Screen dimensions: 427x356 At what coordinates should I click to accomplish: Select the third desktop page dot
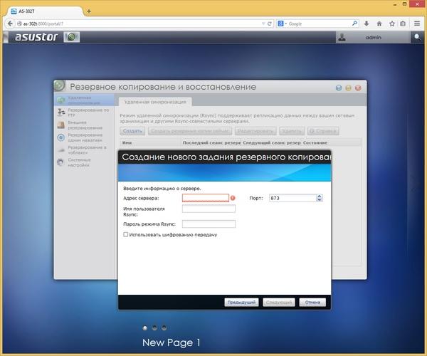pos(164,328)
